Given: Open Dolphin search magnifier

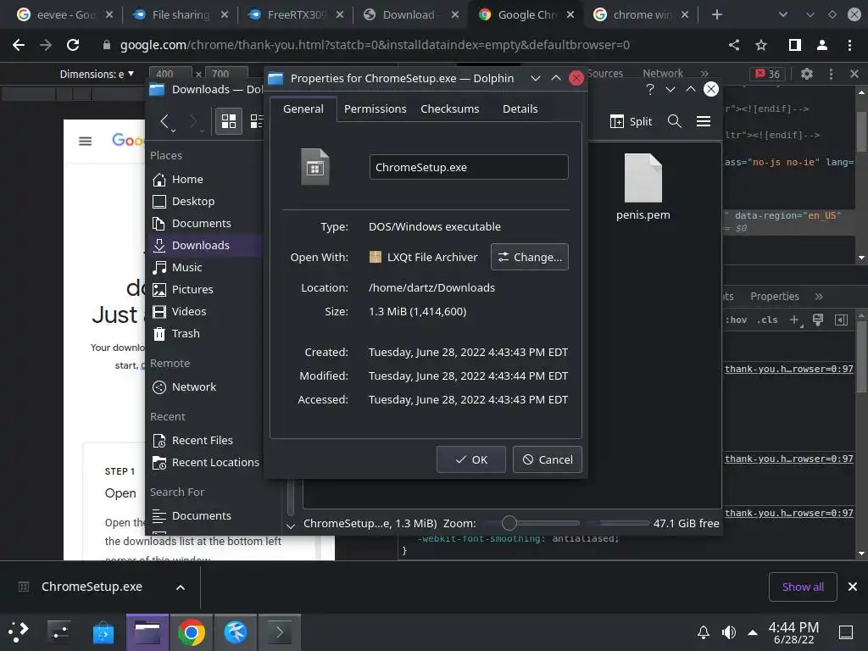Looking at the screenshot, I should pyautogui.click(x=674, y=121).
